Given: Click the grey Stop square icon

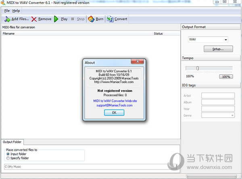Looking at the screenshot, I should click(x=73, y=19).
